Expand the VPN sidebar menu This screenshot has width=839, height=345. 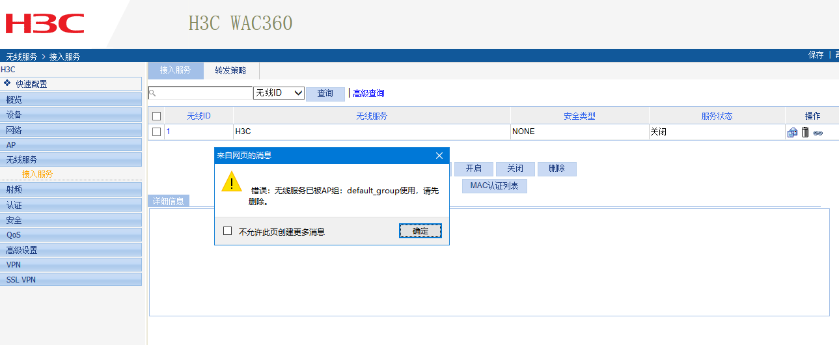click(x=71, y=265)
